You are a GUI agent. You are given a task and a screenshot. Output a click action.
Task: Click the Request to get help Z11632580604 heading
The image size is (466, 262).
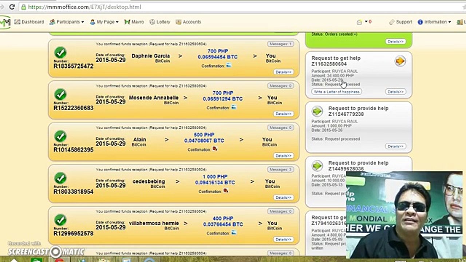pos(336,61)
